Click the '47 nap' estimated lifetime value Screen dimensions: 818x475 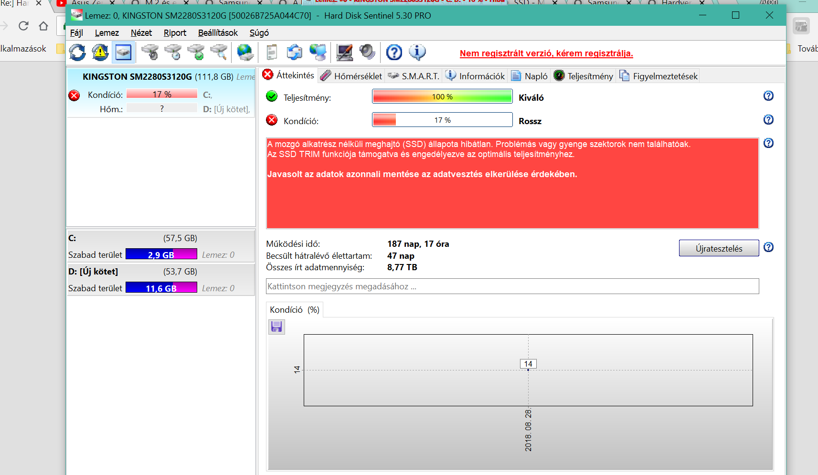401,256
